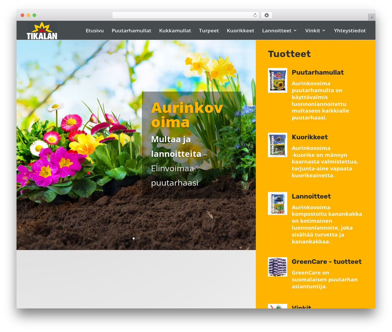Click the Tuotteet sidebar heading
Viewport: 392px width, 332px height.
click(289, 54)
